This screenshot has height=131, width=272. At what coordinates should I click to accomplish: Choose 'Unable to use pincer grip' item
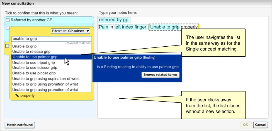click(34, 73)
